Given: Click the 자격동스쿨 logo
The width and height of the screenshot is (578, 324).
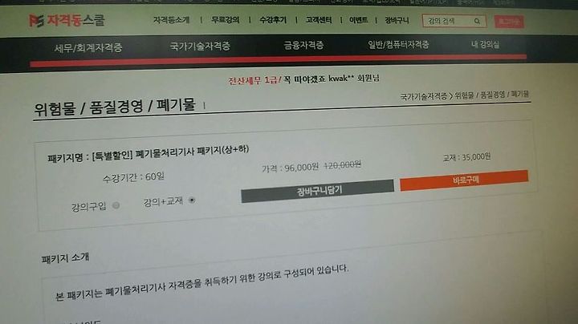Looking at the screenshot, I should click(x=67, y=21).
